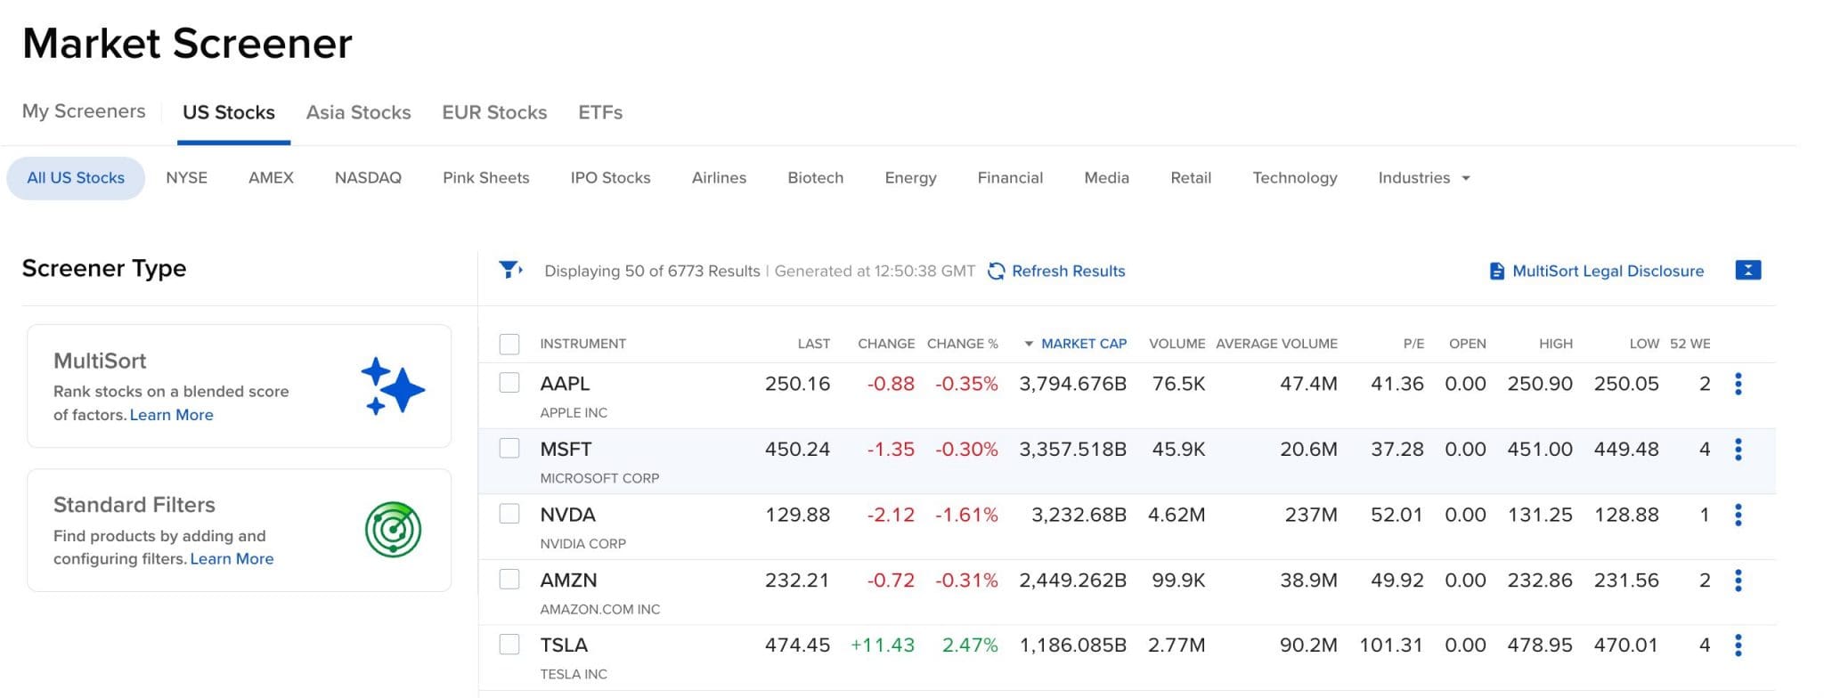This screenshot has width=1824, height=698.
Task: Click Learn More under MultiSort
Action: [171, 415]
